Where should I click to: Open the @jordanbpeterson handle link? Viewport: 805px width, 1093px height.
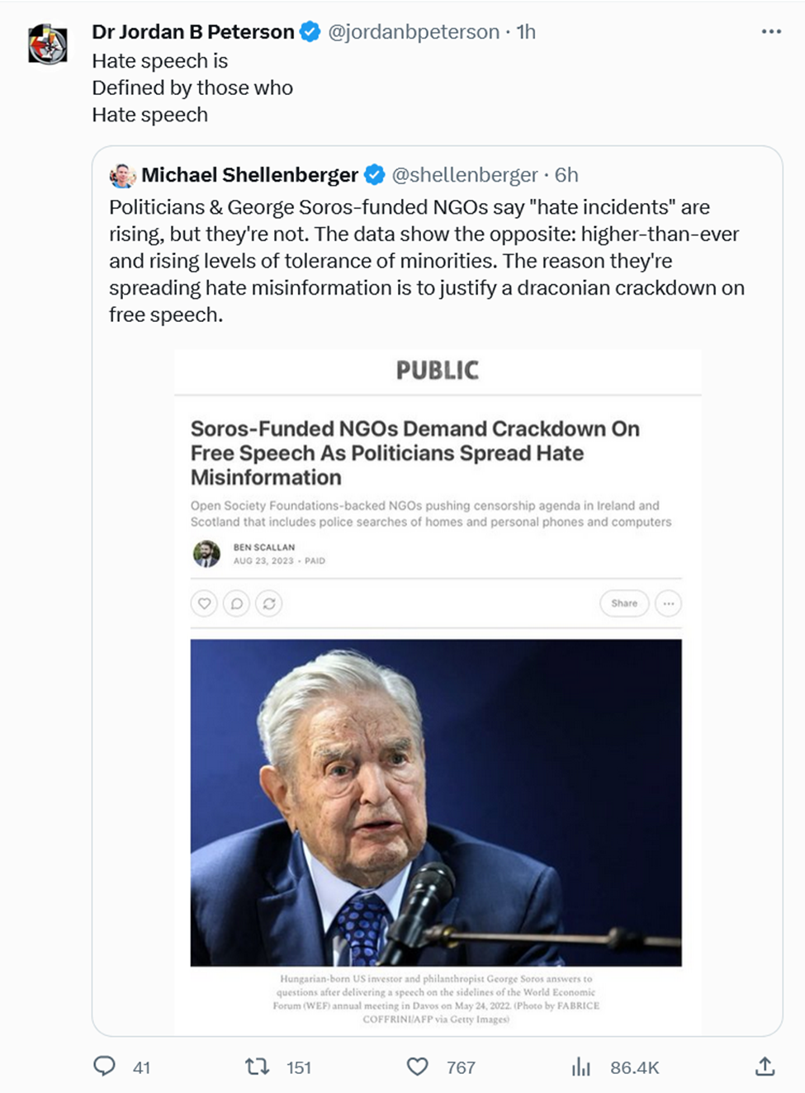414,32
